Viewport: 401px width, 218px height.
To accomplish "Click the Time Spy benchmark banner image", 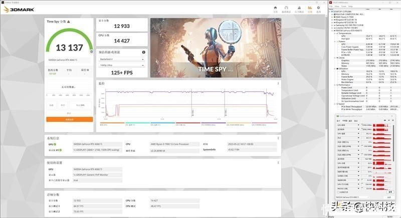I will click(216, 48).
